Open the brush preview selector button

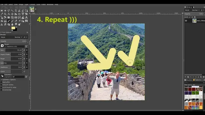click(2, 45)
